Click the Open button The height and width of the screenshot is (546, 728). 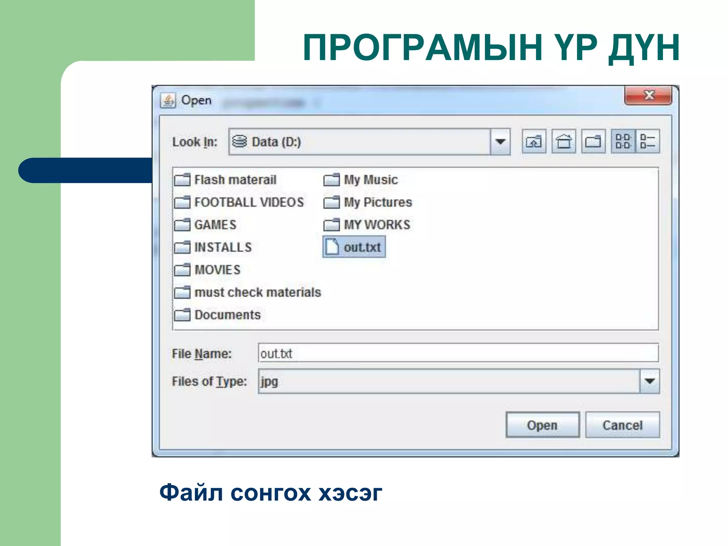[x=542, y=425]
